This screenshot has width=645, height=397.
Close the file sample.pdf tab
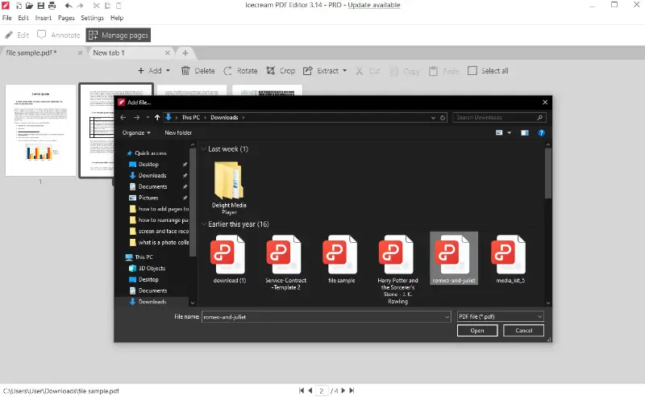point(80,52)
